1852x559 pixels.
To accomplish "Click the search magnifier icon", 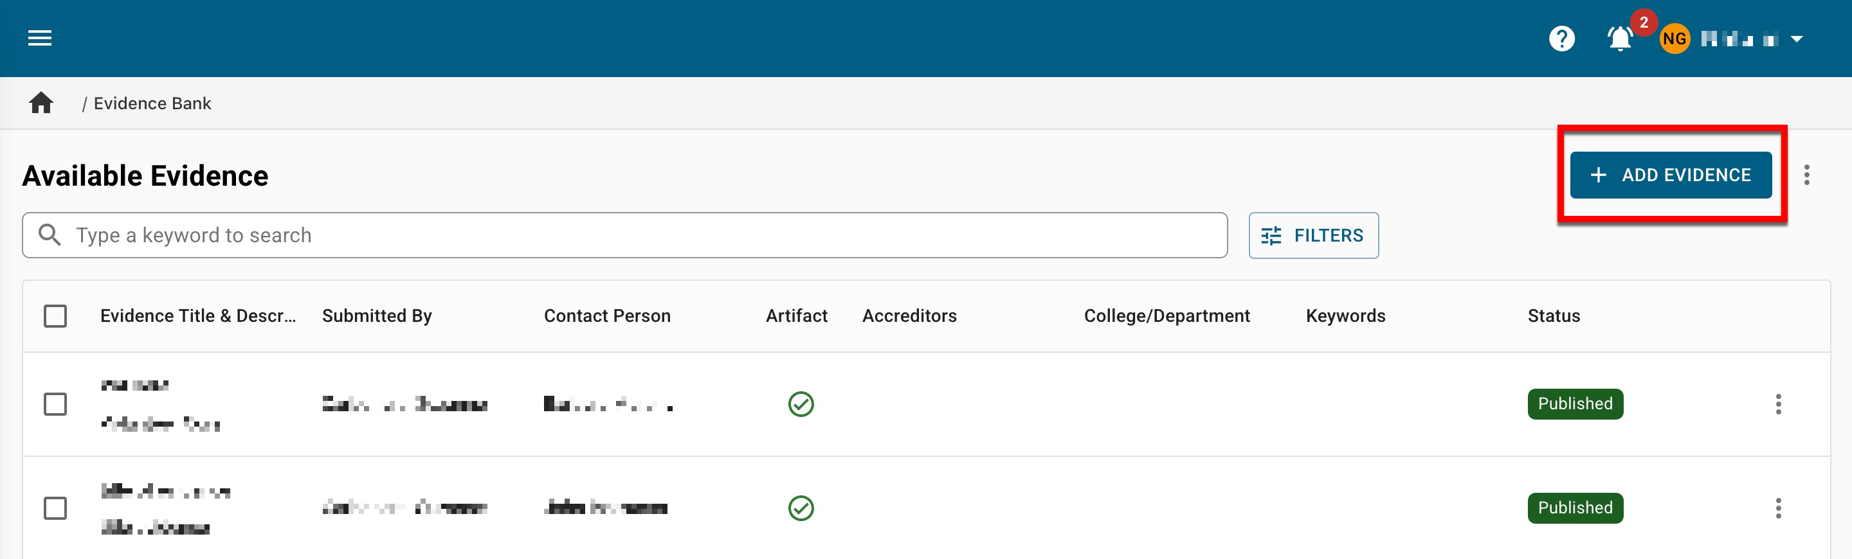I will click(x=50, y=235).
